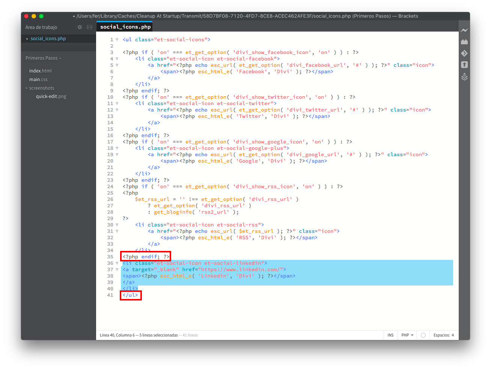
Task: Open the Git panel icon
Action: coord(464,53)
